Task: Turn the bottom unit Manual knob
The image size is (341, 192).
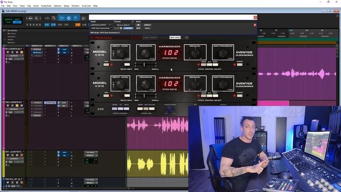Action: pyautogui.click(x=195, y=84)
